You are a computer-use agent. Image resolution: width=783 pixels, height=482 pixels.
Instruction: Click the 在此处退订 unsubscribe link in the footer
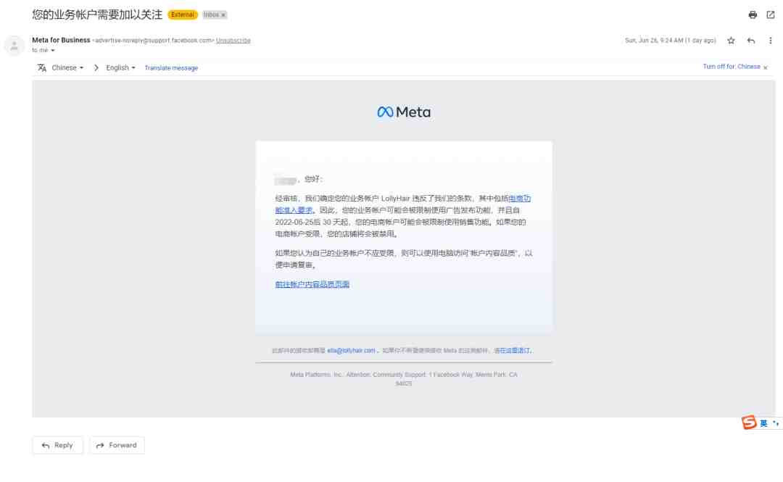[515, 351]
